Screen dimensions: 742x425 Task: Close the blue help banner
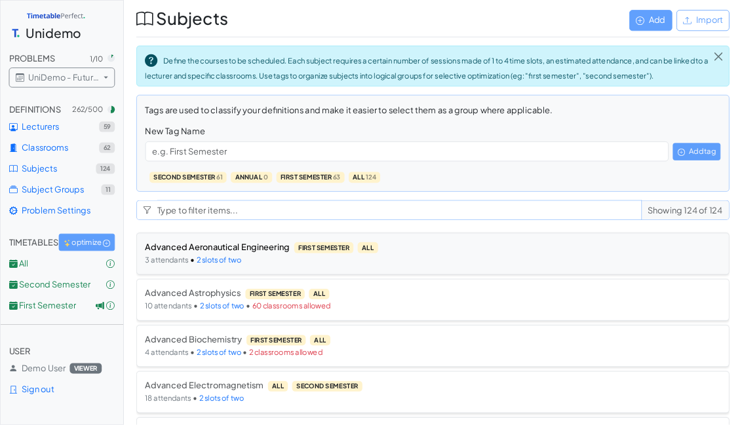[718, 57]
